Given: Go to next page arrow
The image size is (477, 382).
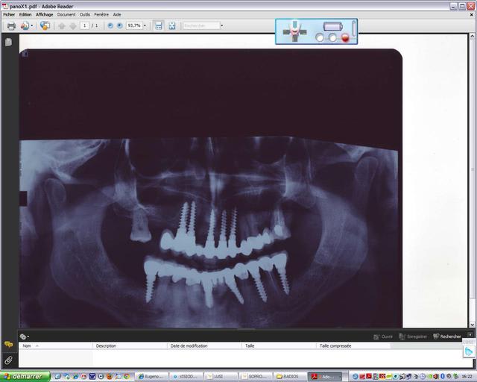Looking at the screenshot, I should coord(72,25).
